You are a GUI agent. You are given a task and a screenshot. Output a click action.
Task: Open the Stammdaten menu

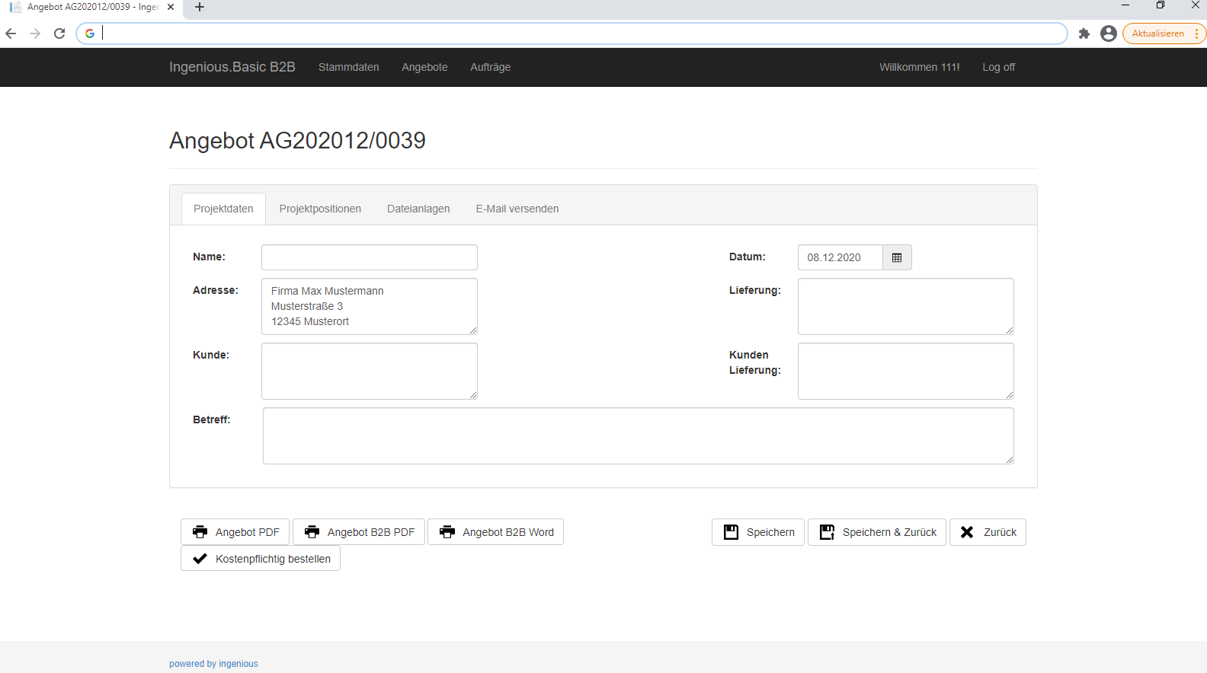[x=349, y=67]
